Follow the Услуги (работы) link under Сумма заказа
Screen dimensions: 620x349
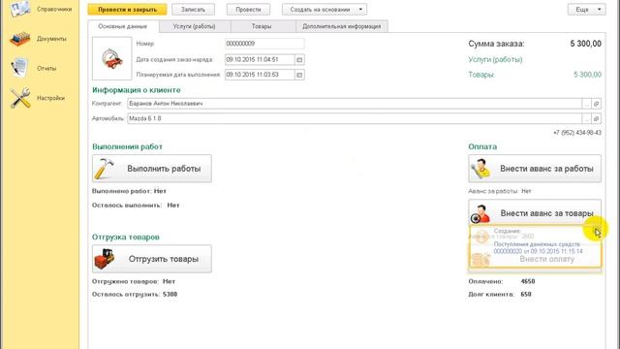tap(495, 60)
